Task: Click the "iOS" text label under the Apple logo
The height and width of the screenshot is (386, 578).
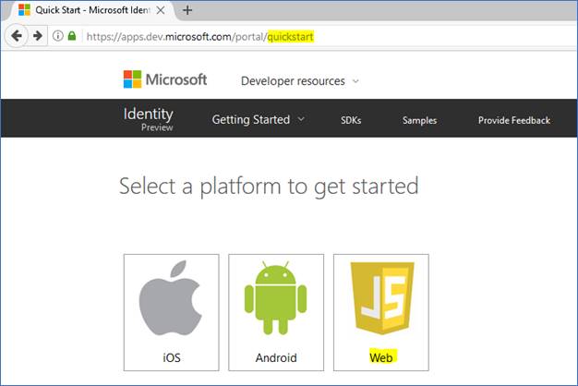Action: point(171,357)
